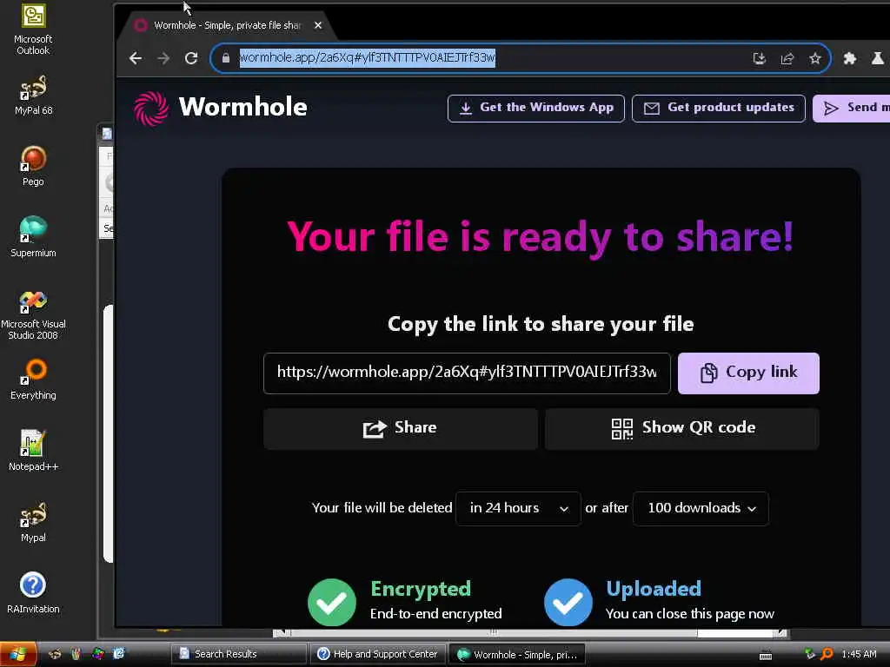The width and height of the screenshot is (890, 667).
Task: Click the colorful quick launch icon
Action: (97, 654)
